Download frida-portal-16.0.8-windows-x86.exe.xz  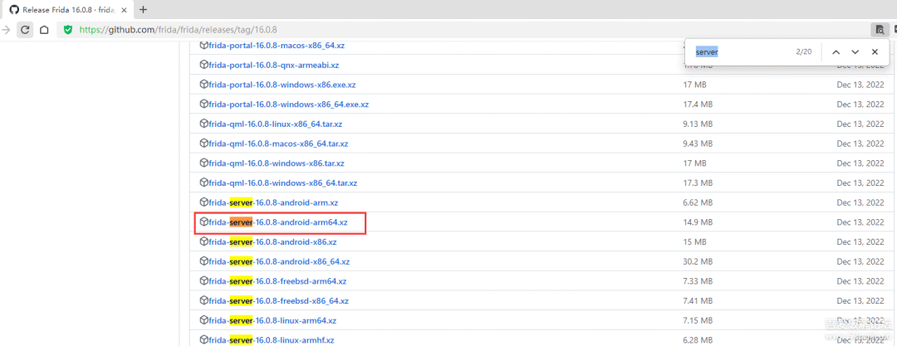tap(282, 85)
